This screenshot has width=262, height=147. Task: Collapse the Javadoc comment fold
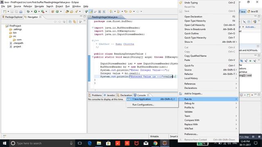click(93, 40)
